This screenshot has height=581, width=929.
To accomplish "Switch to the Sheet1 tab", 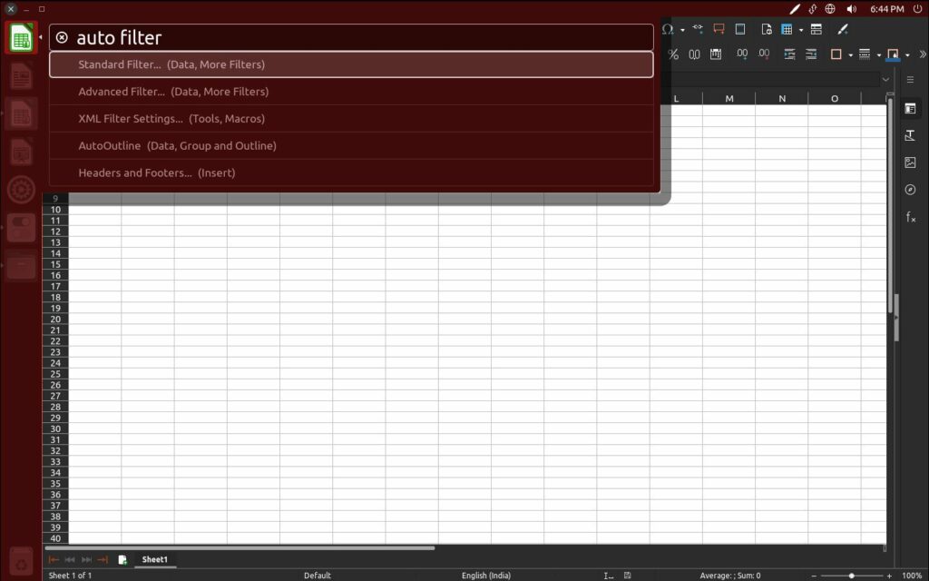I will (x=154, y=559).
